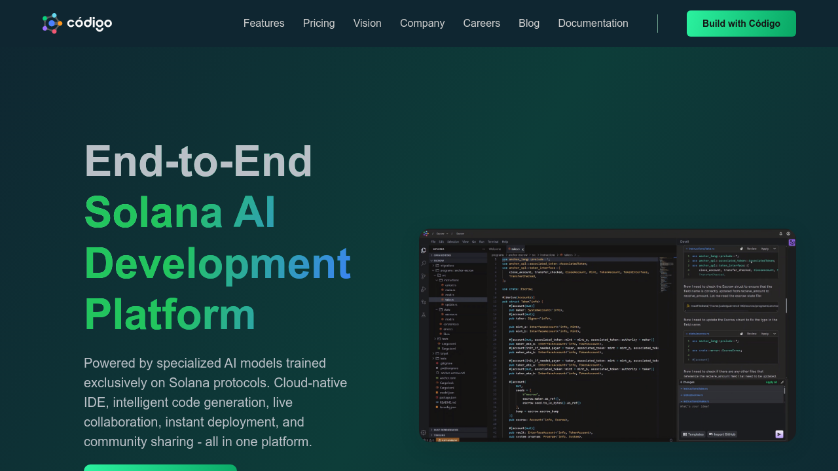
Task: Click the Templates button in the chat panel
Action: point(693,434)
